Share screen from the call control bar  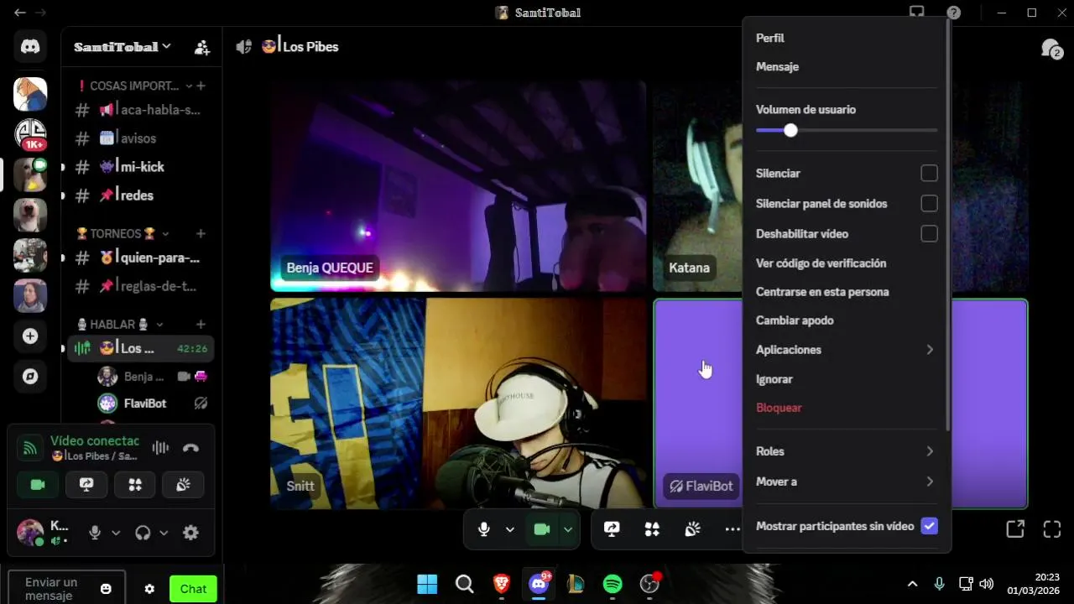(612, 529)
